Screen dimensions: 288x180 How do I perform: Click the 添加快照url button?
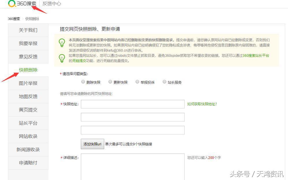(92, 144)
